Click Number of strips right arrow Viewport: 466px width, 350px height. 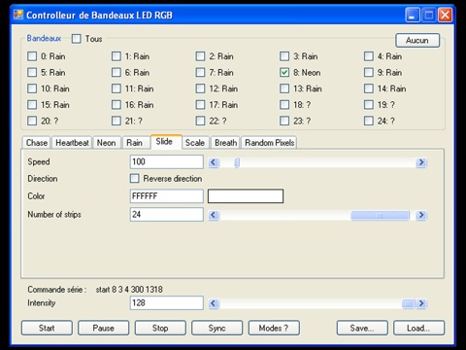click(x=421, y=215)
